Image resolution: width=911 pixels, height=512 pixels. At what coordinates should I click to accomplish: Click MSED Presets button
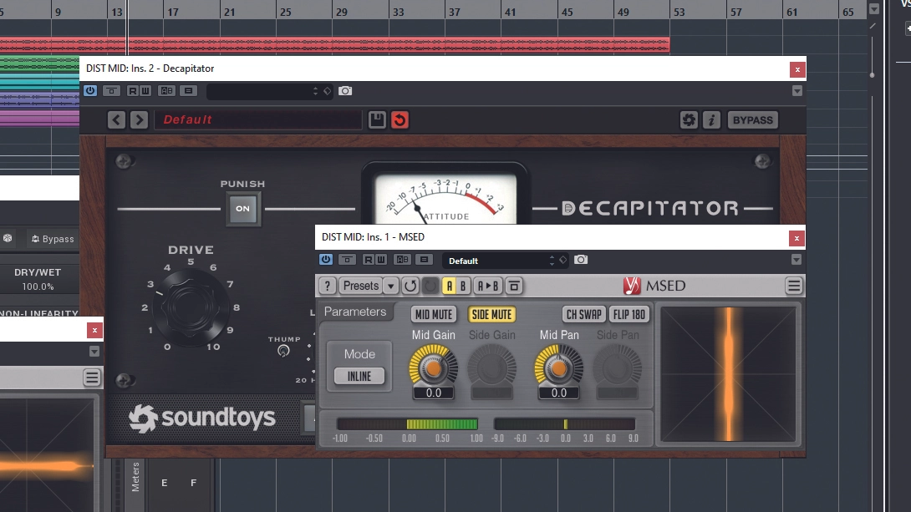pyautogui.click(x=361, y=286)
